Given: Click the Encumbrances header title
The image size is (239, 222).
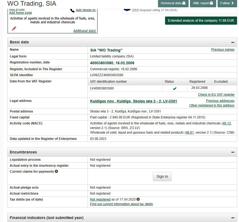Looking at the screenshot, I should coord(23,152).
